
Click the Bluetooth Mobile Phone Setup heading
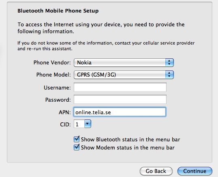58,11
